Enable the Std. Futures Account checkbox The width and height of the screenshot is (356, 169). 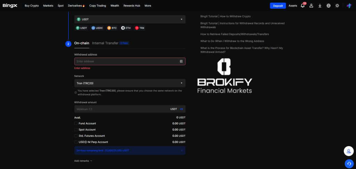click(x=76, y=136)
